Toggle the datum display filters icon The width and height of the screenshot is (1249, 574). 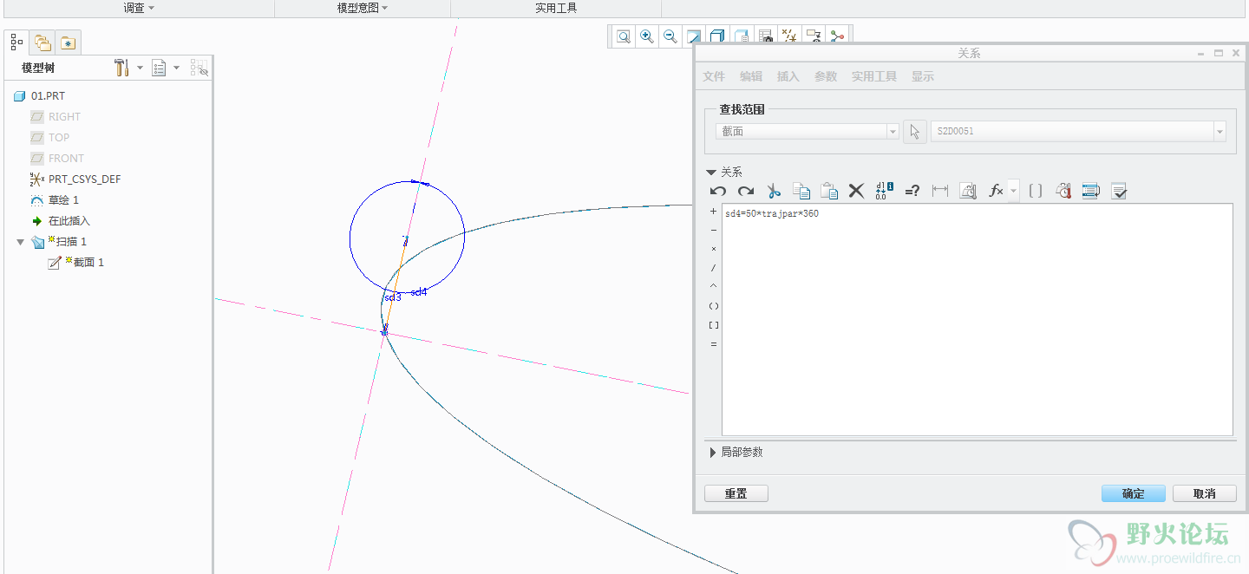[x=789, y=36]
